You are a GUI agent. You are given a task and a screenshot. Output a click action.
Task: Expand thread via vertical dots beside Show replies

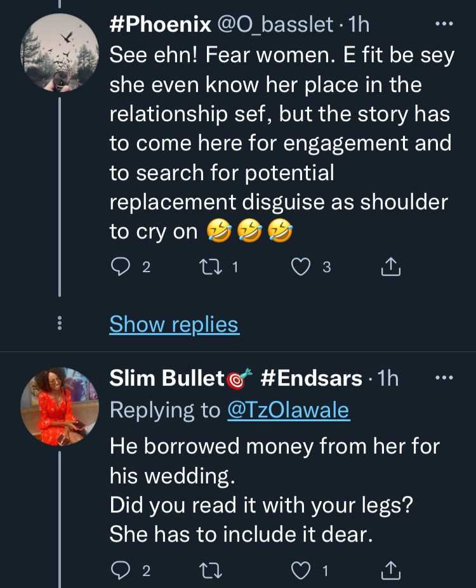[x=60, y=324]
